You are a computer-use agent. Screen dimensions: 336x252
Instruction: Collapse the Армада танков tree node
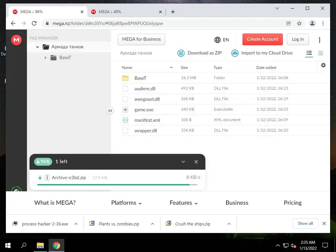(x=37, y=47)
